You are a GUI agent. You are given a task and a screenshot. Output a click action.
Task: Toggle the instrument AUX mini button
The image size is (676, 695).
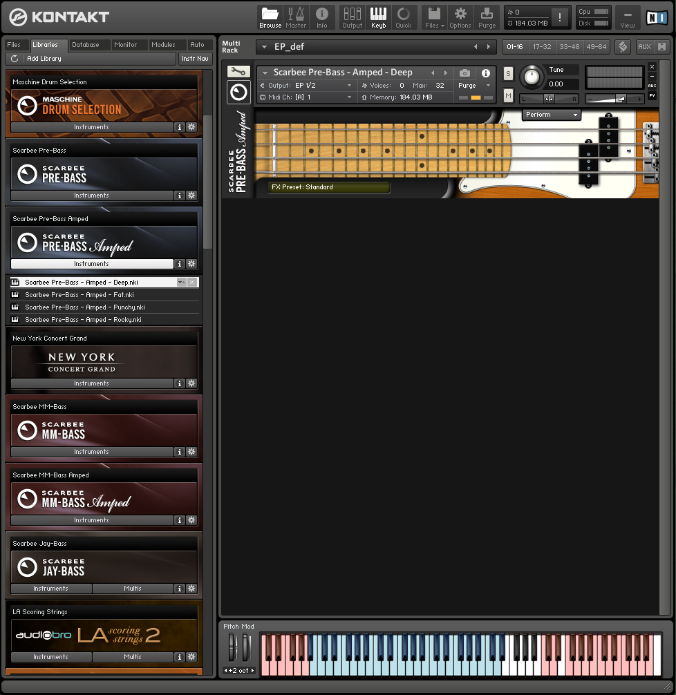tap(652, 86)
